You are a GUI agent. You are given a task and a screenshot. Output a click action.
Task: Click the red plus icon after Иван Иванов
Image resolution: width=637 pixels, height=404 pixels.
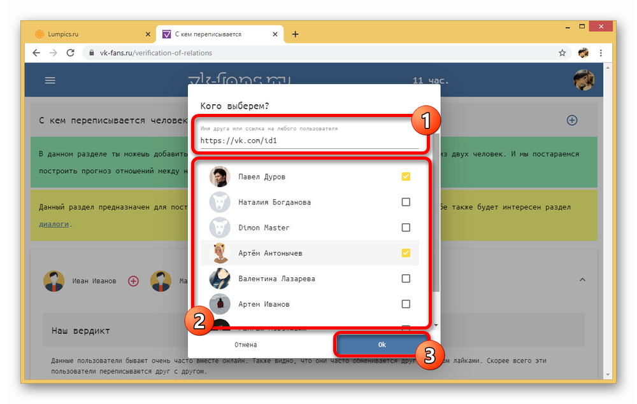[x=133, y=281]
